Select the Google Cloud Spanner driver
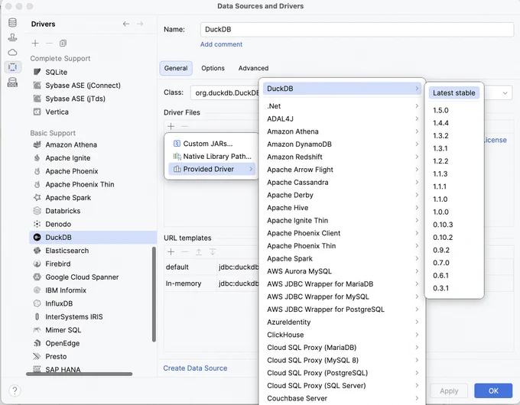The width and height of the screenshot is (520, 405). [x=91, y=277]
